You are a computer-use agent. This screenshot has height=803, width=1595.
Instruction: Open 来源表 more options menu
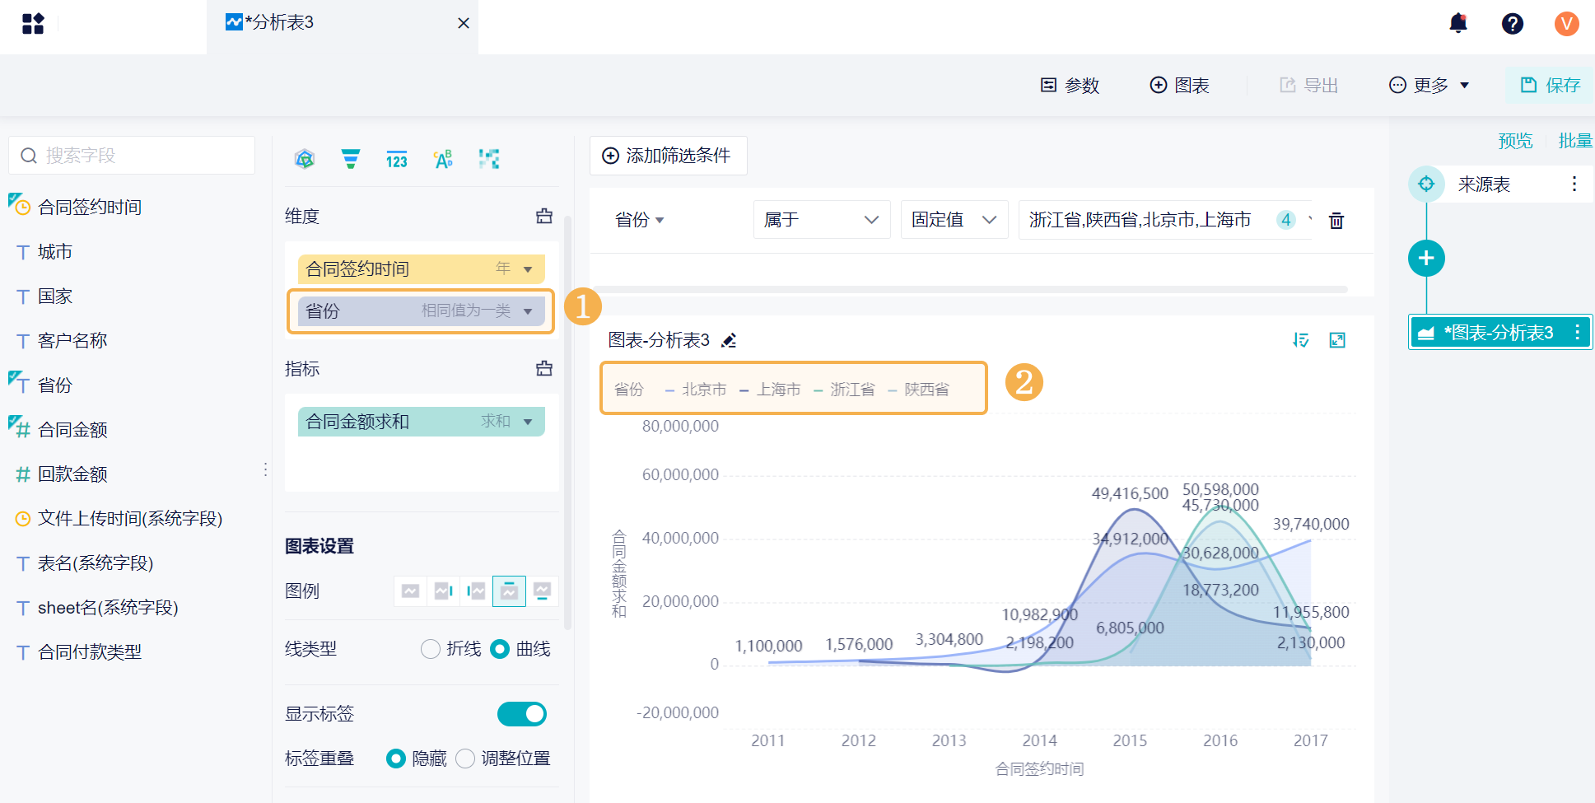click(1574, 184)
